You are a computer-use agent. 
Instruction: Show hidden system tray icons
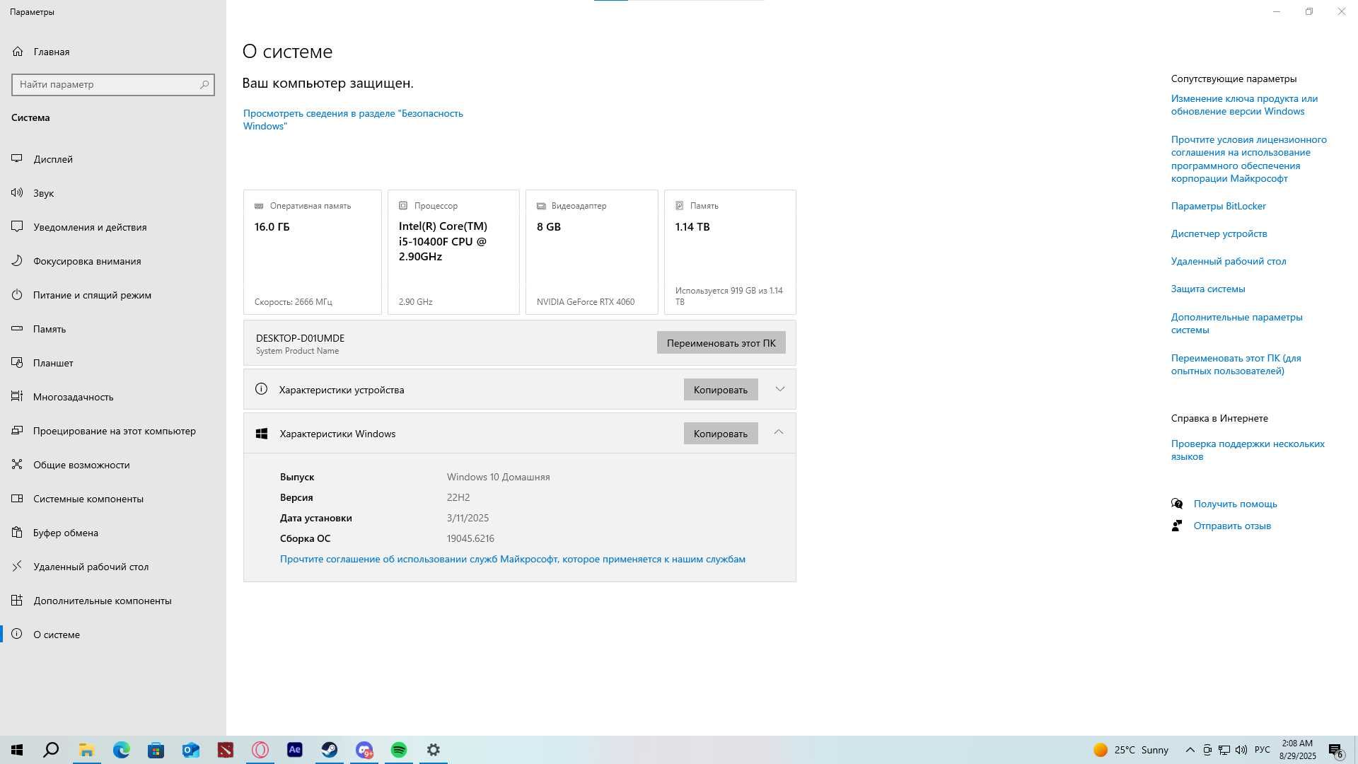(x=1190, y=750)
